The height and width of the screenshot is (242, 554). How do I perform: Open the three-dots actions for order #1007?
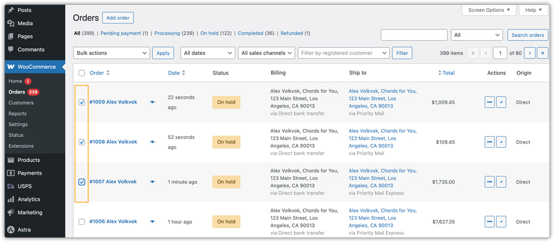click(x=489, y=182)
